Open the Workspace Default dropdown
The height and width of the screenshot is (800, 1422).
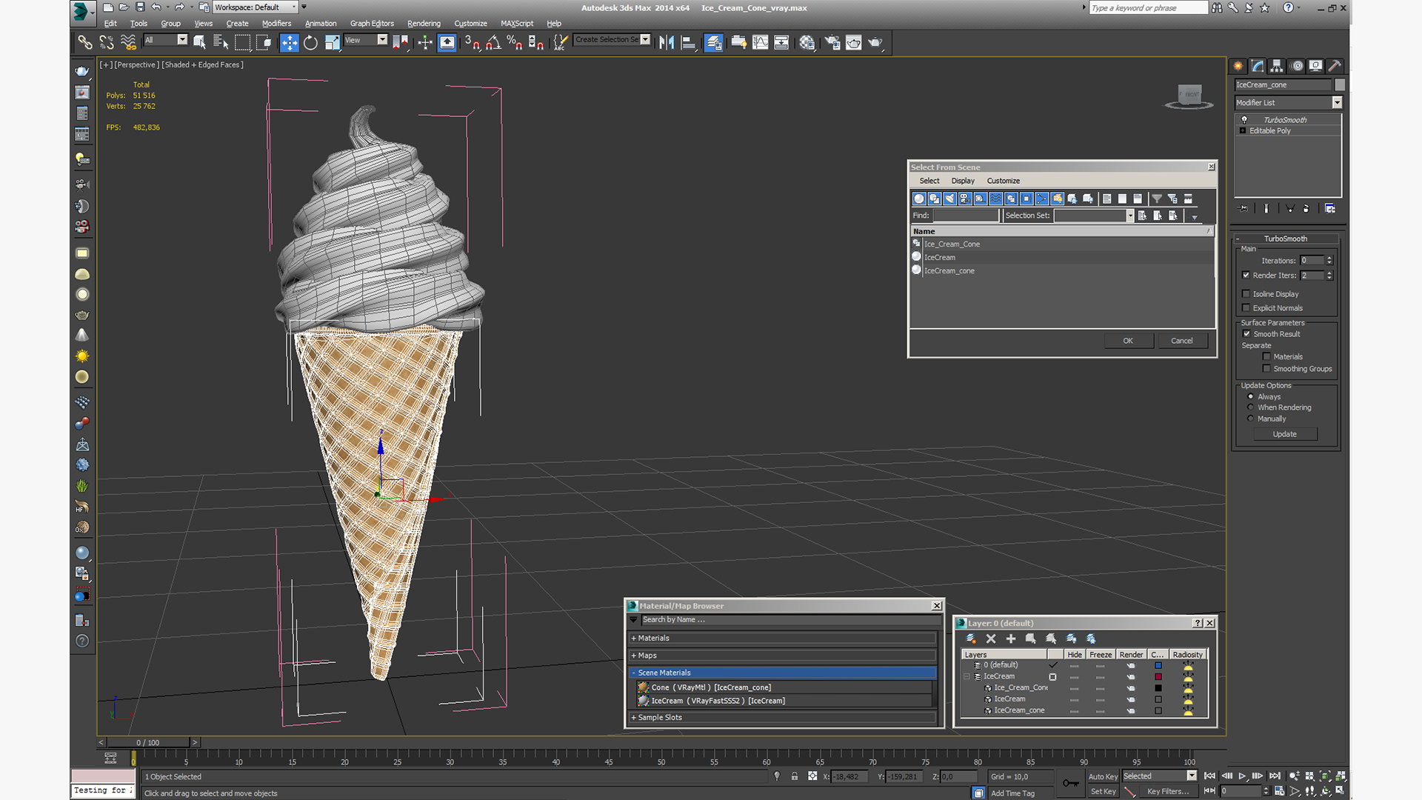pyautogui.click(x=294, y=7)
